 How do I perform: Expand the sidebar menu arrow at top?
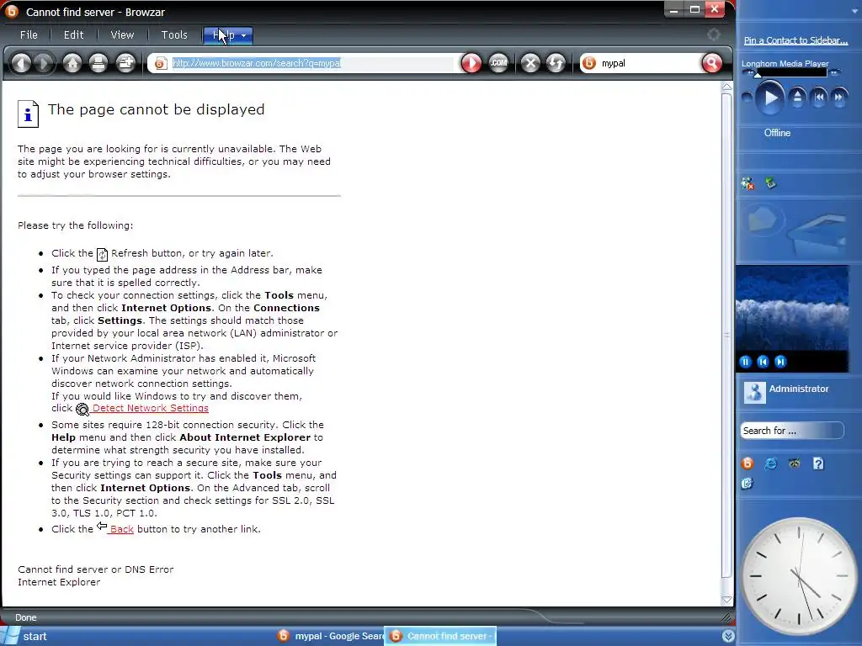(x=855, y=10)
